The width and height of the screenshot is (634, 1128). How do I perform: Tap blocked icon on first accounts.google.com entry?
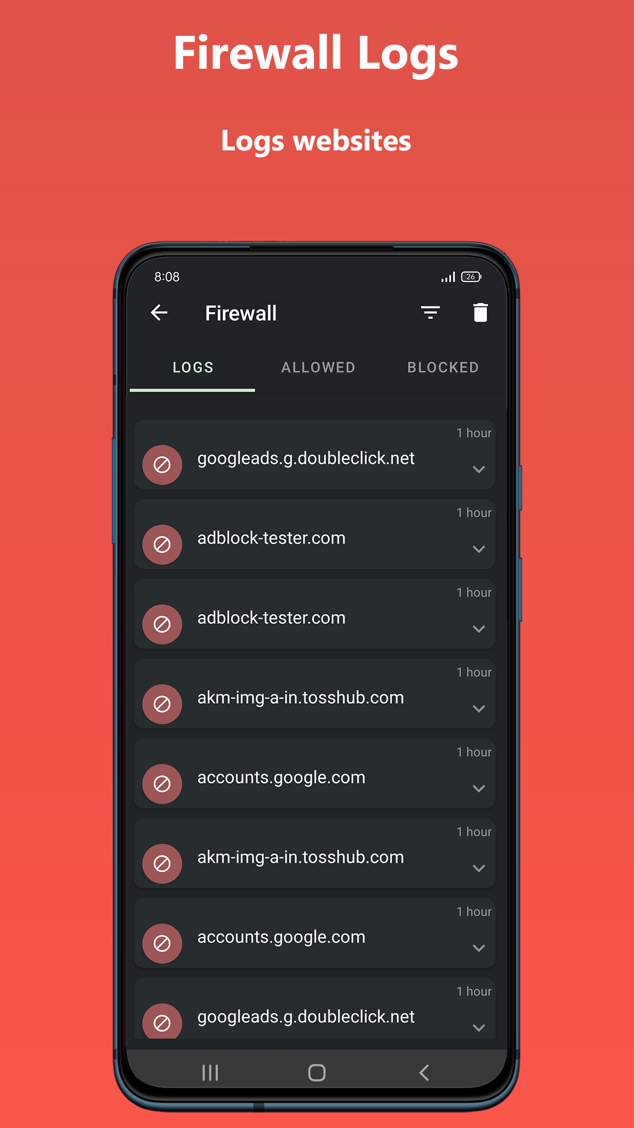[x=162, y=784]
